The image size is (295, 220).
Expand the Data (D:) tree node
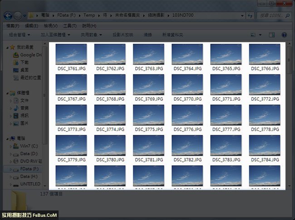pos(11,154)
